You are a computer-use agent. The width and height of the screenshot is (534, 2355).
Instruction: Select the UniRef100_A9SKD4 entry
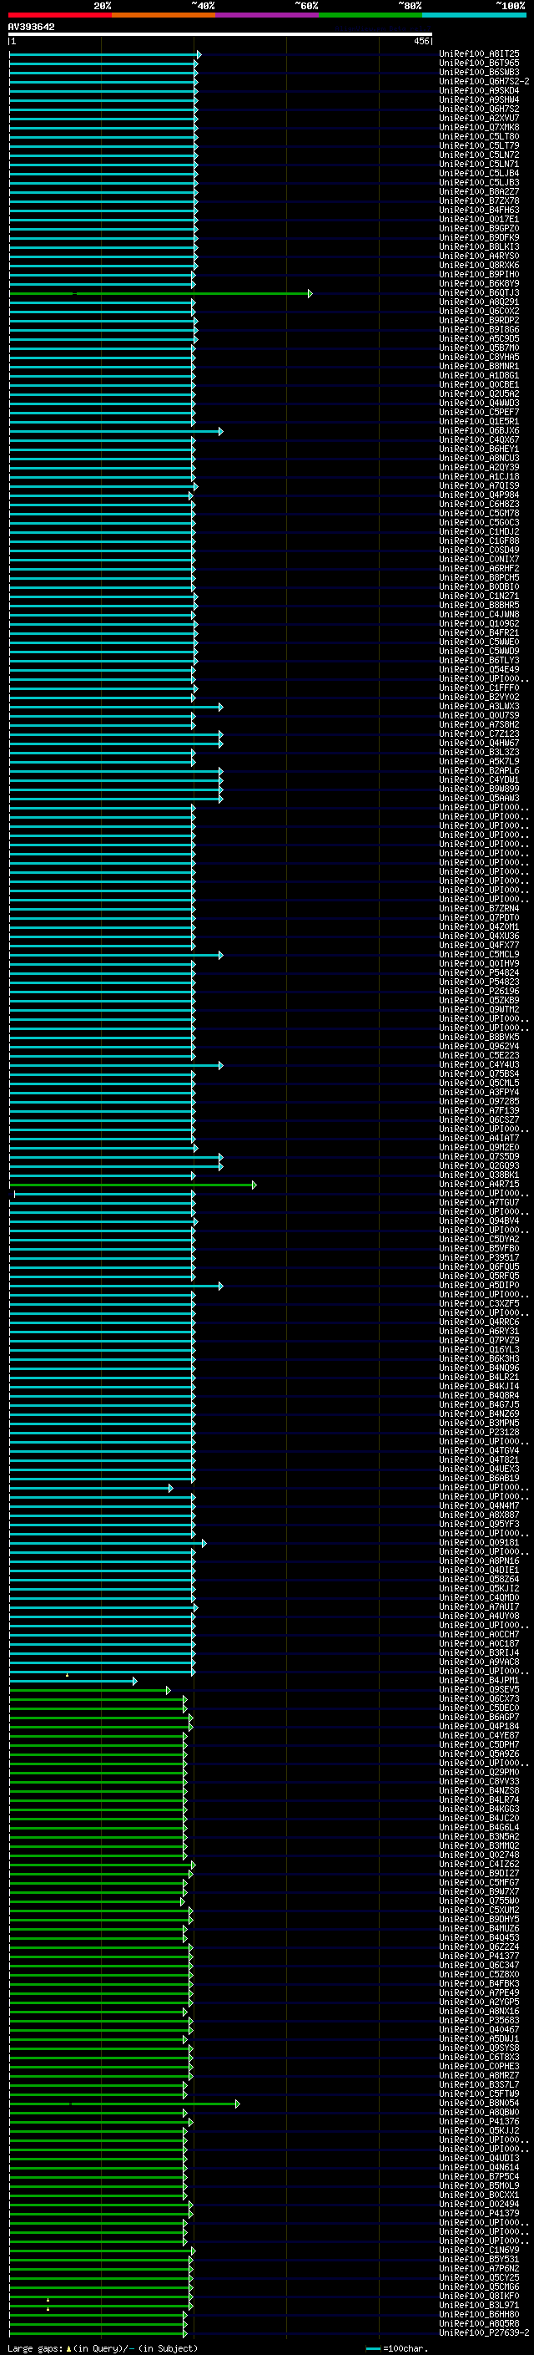[479, 90]
